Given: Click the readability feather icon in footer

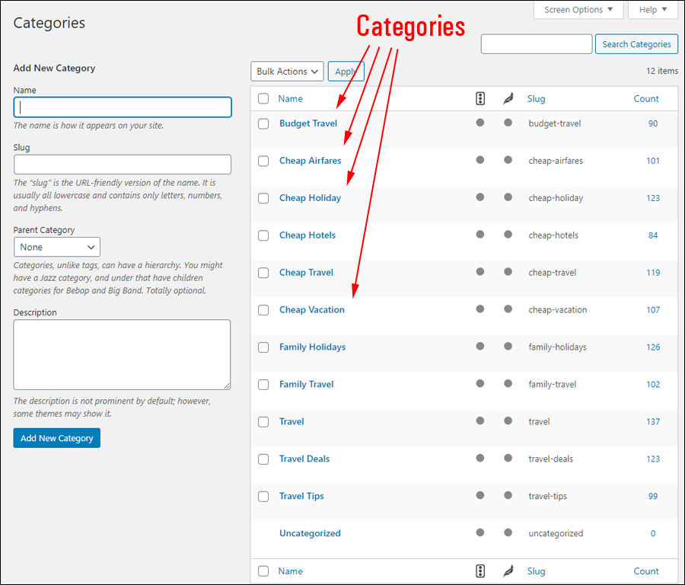Looking at the screenshot, I should tap(508, 571).
